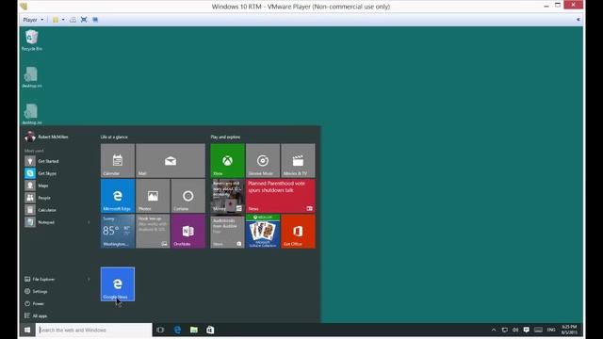Viewport: 603px width, 339px height.
Task: Launch Notepad from Most used list
Action: (x=54, y=222)
